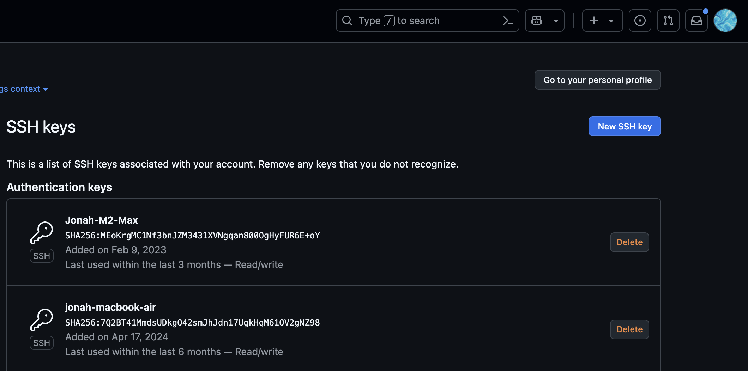The height and width of the screenshot is (371, 748).
Task: Open the command palette icon
Action: (508, 20)
